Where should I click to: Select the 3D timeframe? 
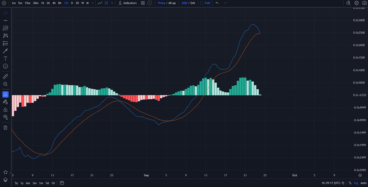click(x=77, y=3)
